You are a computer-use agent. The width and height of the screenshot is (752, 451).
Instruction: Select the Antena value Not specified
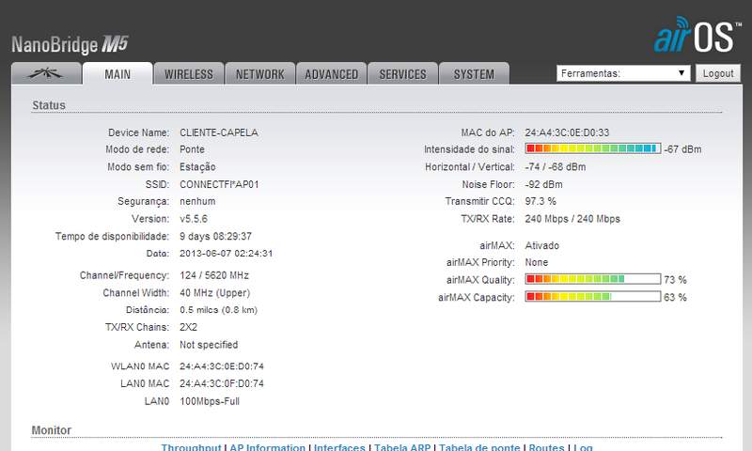(209, 345)
